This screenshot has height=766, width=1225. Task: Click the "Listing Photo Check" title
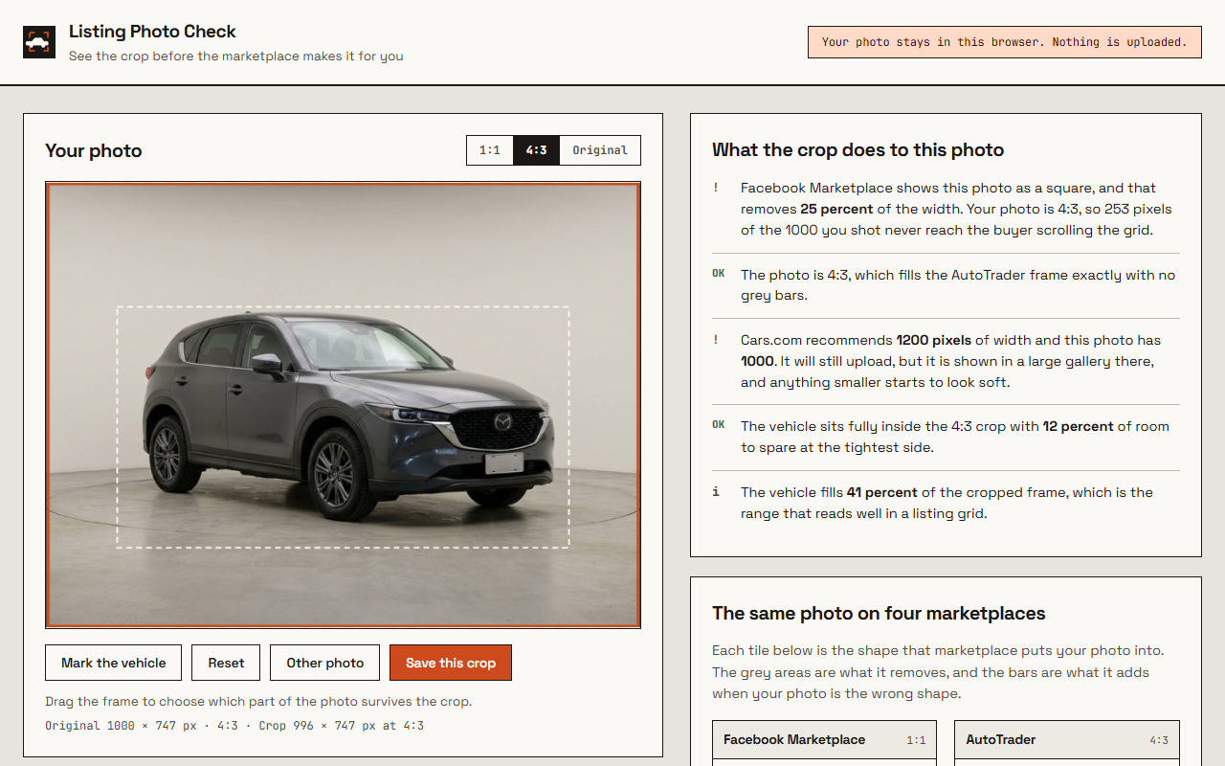tap(152, 32)
